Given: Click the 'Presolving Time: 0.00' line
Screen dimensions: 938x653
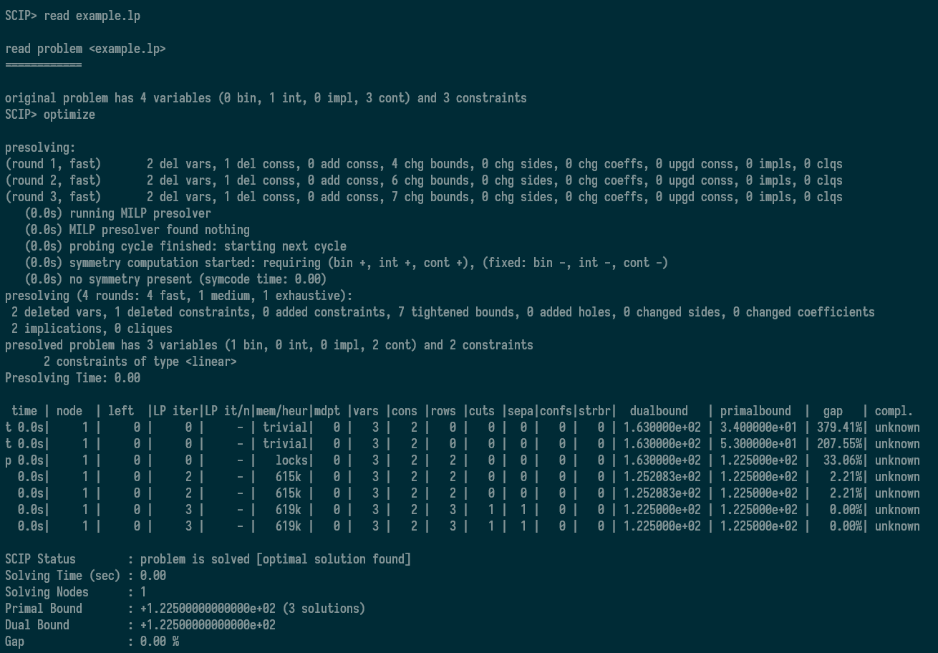Looking at the screenshot, I should [x=72, y=378].
